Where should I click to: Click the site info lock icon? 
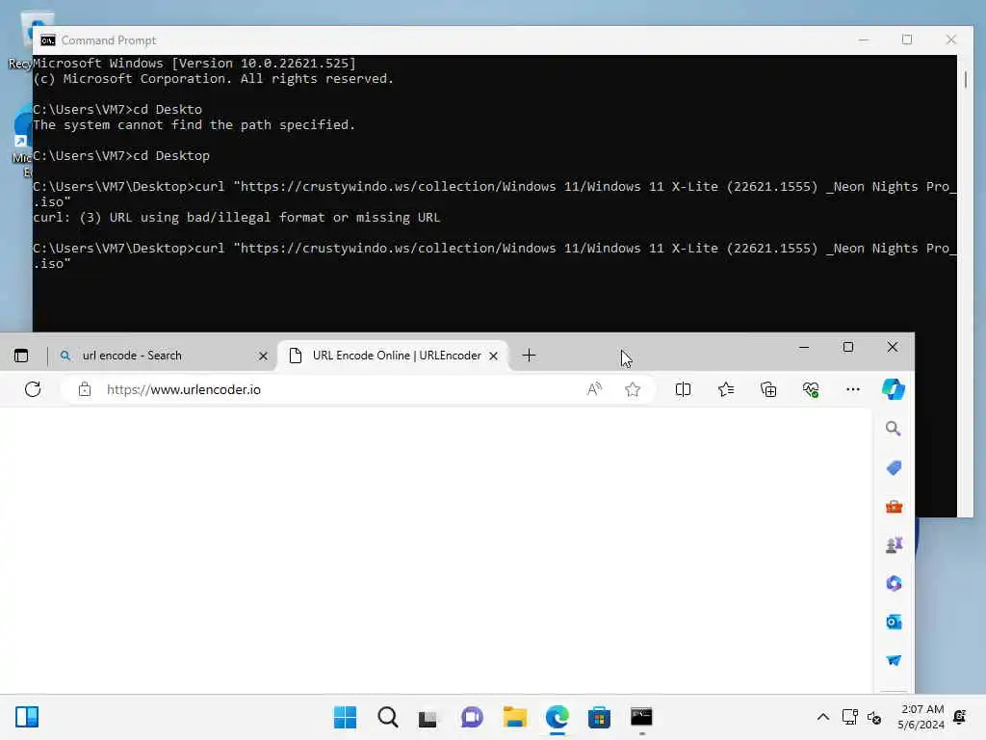(x=85, y=389)
